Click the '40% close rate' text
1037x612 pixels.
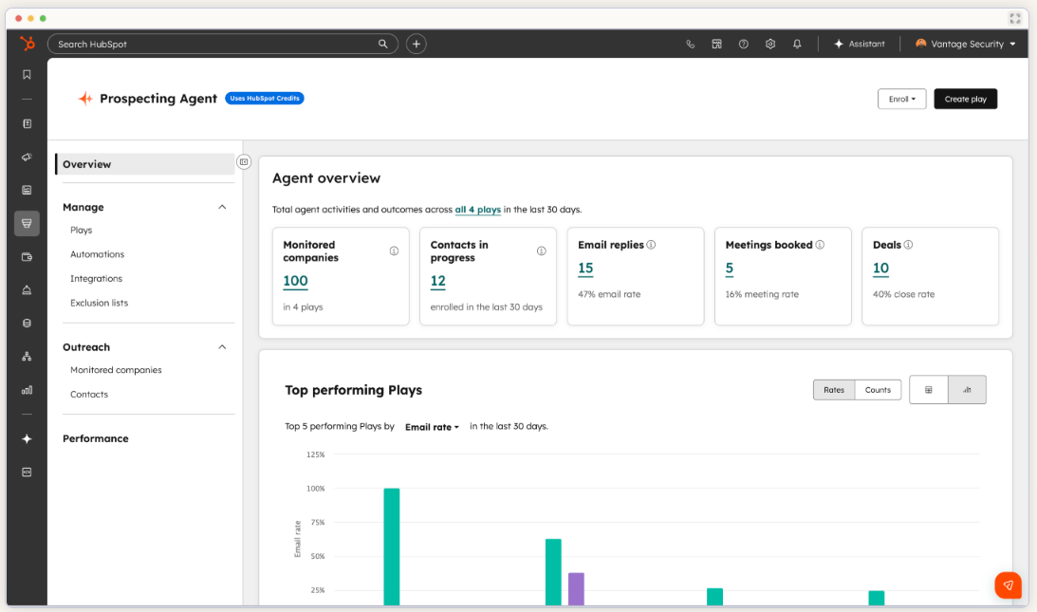[x=903, y=294]
